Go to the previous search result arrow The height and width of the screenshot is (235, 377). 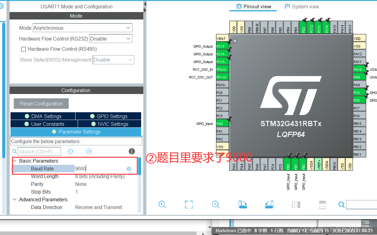coord(70,151)
